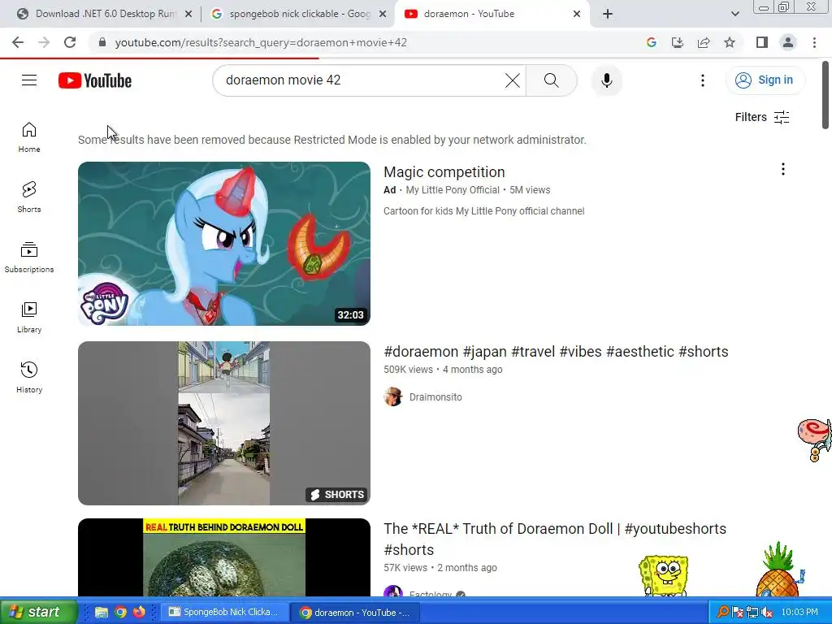
Task: Open a new browser tab
Action: tap(608, 14)
